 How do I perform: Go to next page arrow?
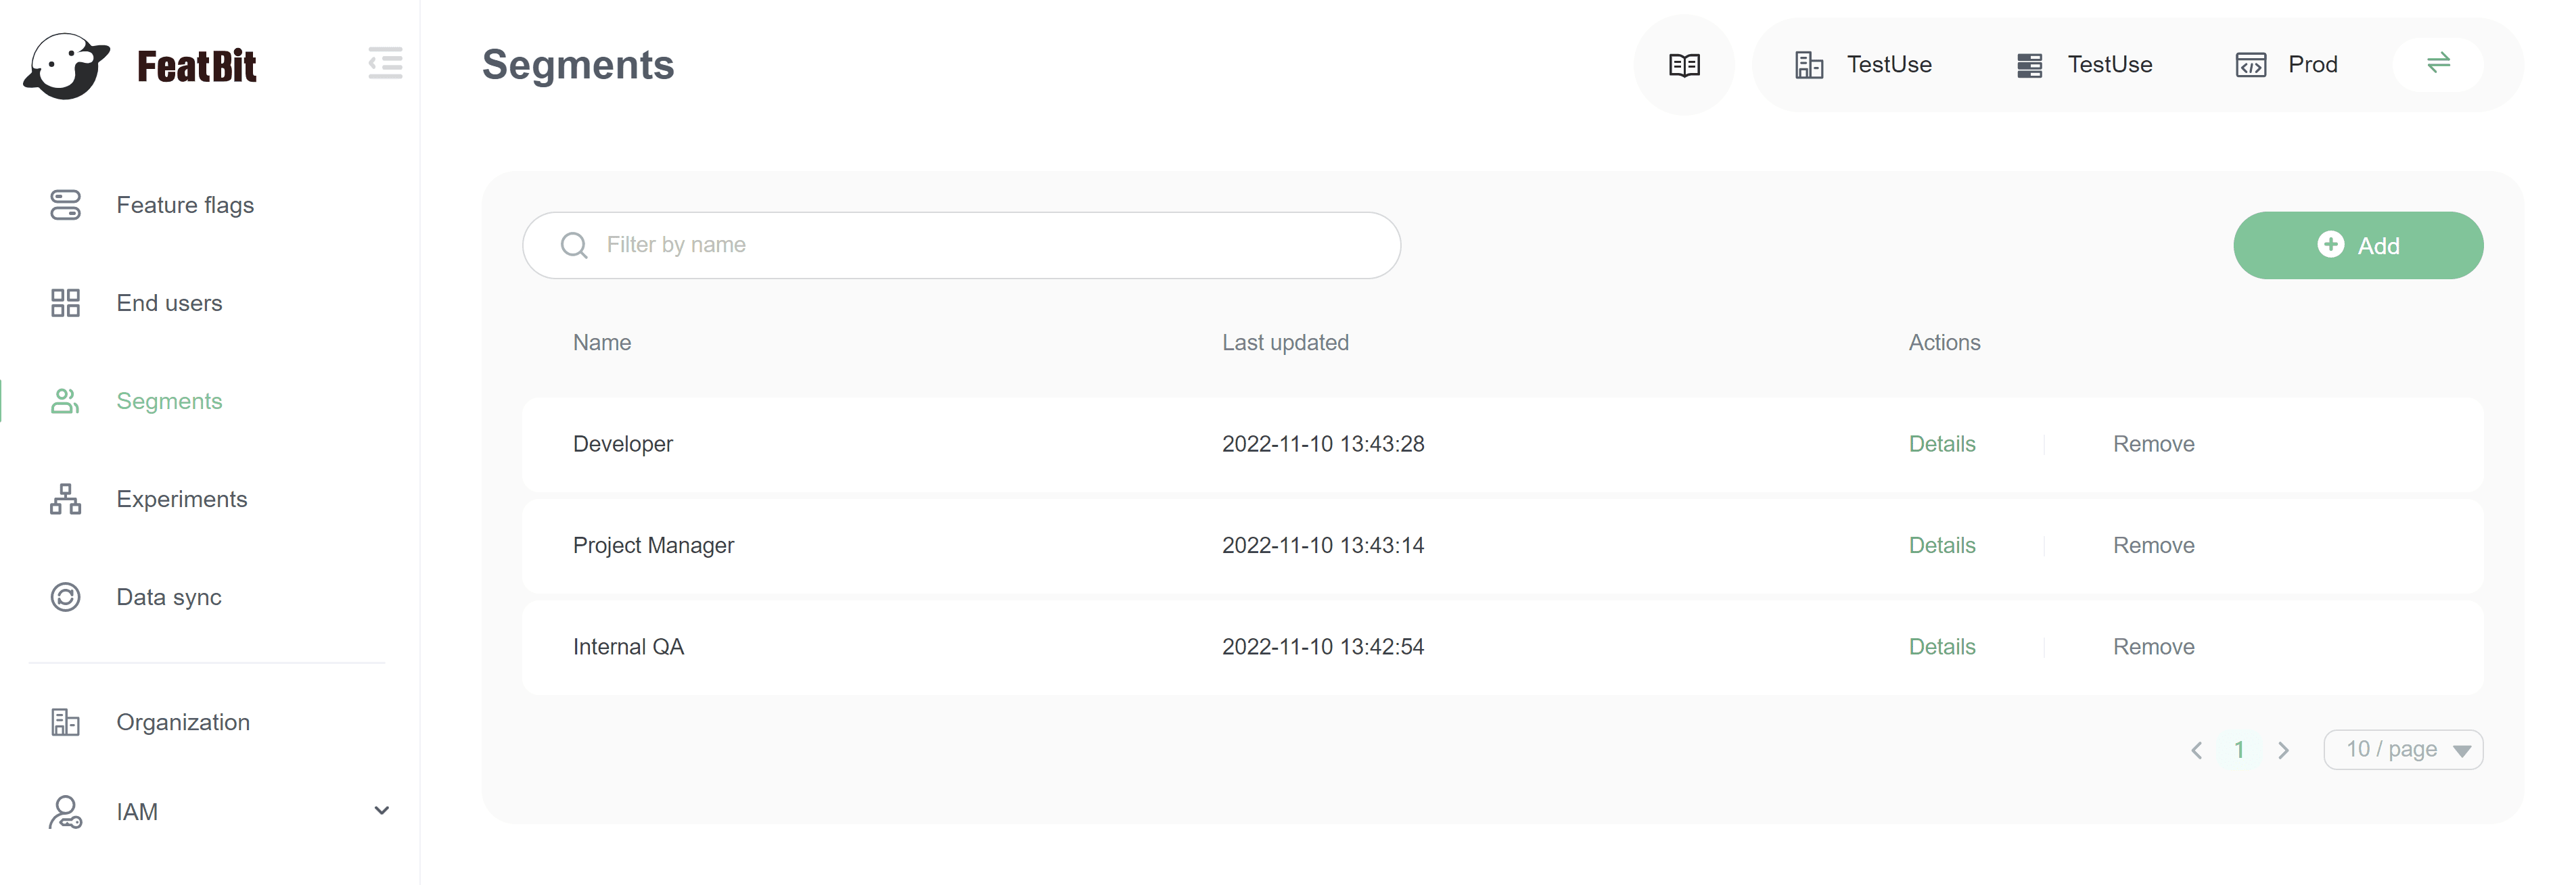[x=2283, y=750]
